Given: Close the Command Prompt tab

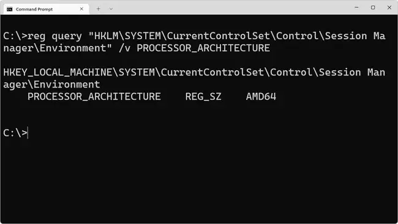Looking at the screenshot, I should (x=81, y=9).
